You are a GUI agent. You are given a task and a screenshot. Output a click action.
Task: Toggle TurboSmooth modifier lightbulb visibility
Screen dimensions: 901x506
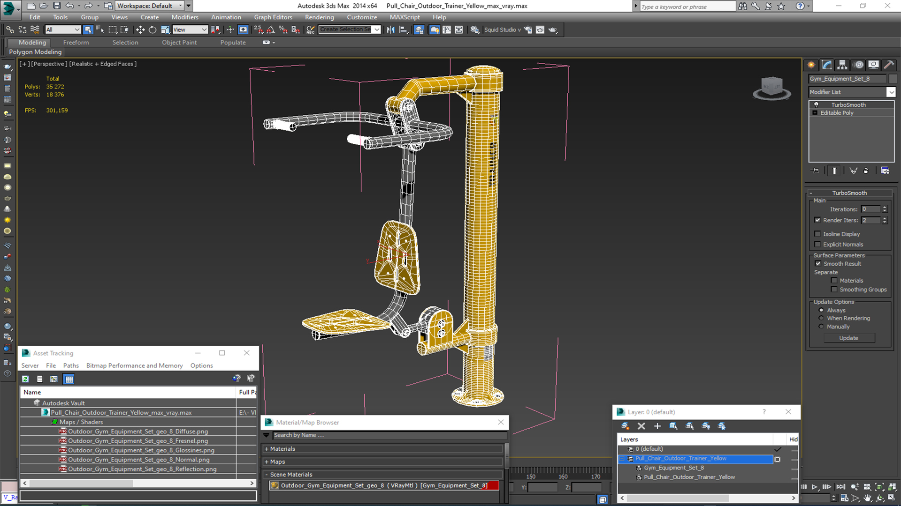point(816,104)
